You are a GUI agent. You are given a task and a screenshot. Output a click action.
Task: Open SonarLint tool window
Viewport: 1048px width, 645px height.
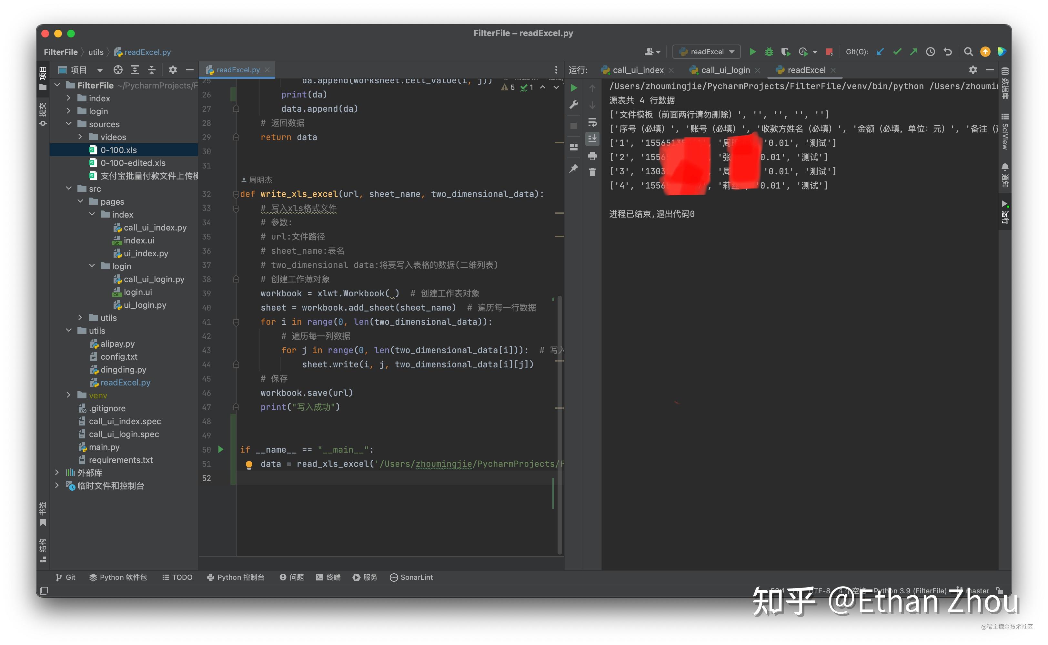click(x=411, y=577)
